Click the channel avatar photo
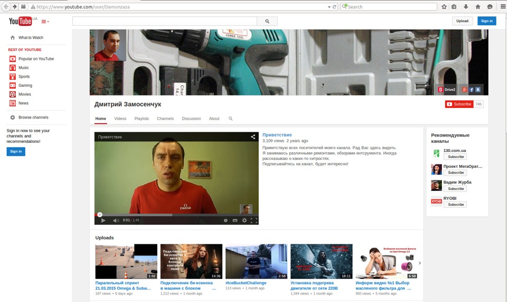507x302 pixels. 110,45
